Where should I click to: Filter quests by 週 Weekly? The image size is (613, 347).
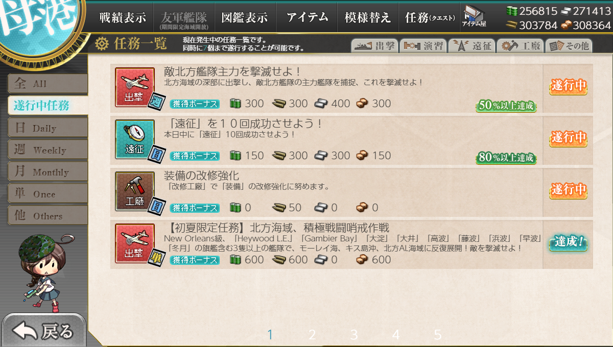pyautogui.click(x=48, y=150)
